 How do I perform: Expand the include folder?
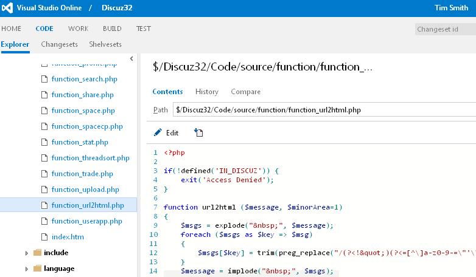coord(26,253)
